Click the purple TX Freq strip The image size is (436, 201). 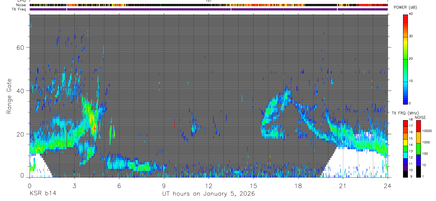coord(209,9)
